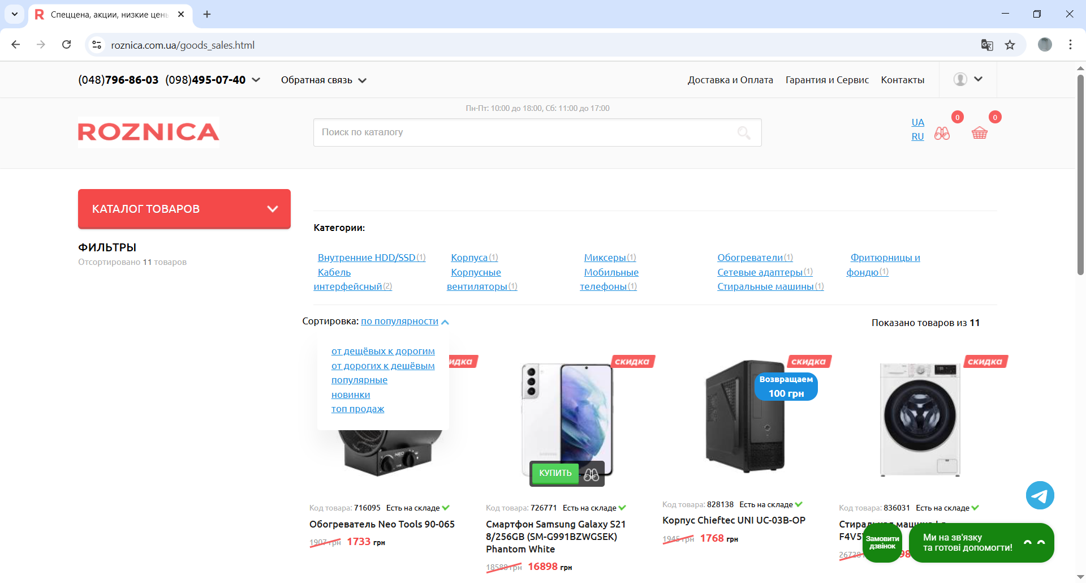Click the catalog search input field

pos(520,132)
